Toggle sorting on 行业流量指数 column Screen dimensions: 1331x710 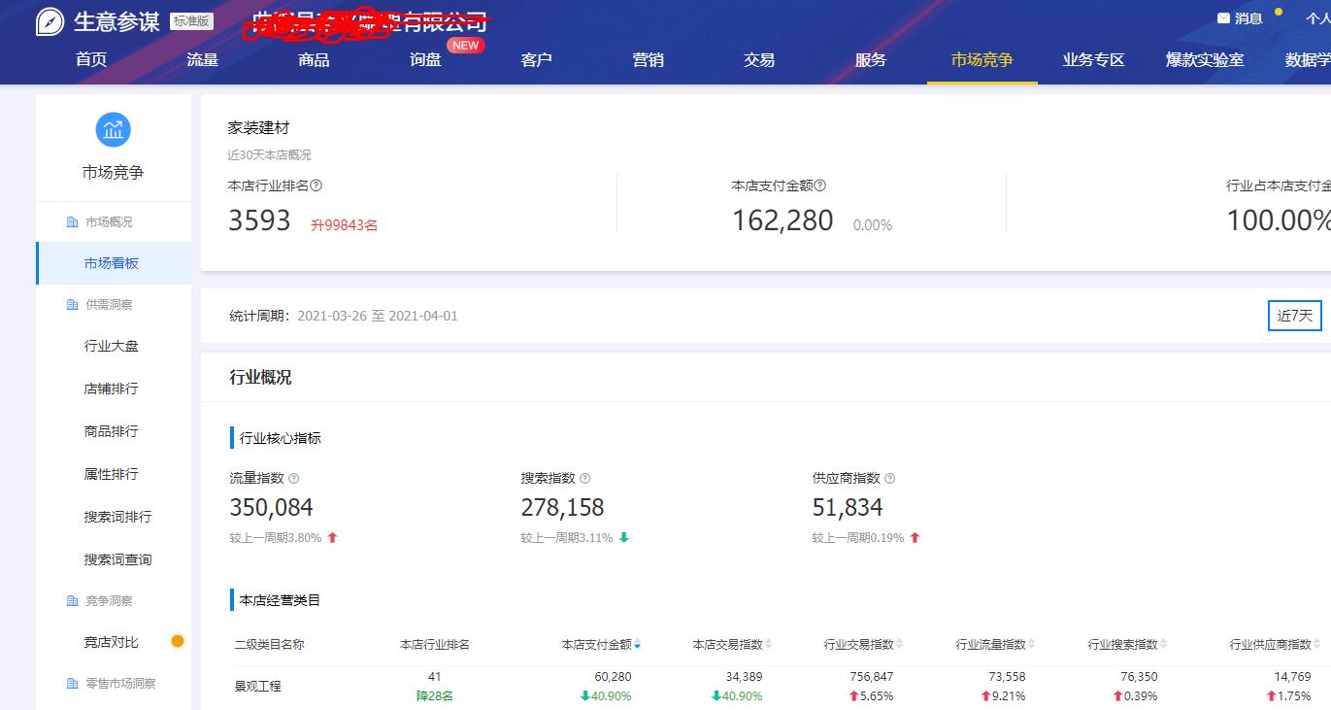point(1032,643)
